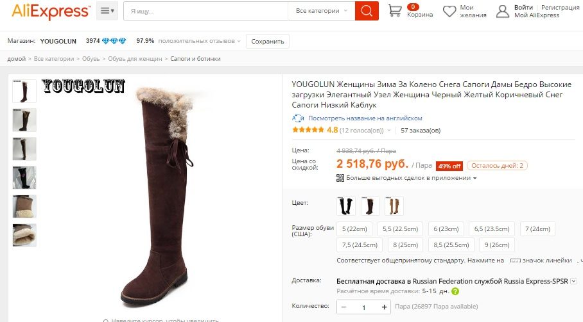The width and height of the screenshot is (583, 322).
Task: Click the green delivery time help icon
Action: tap(455, 291)
